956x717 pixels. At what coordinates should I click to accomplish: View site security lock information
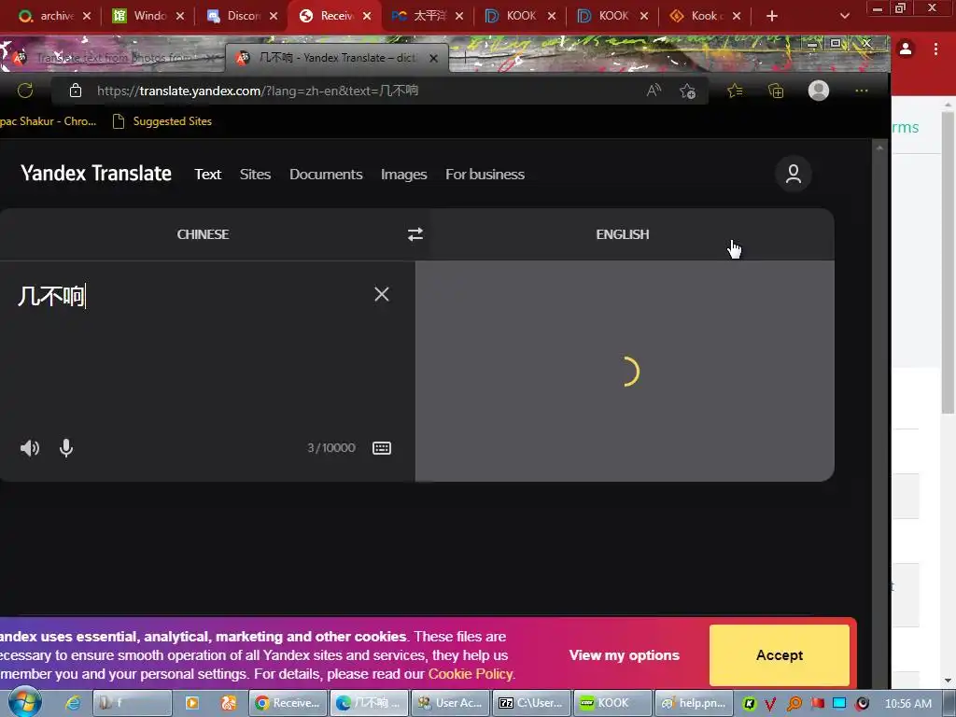click(76, 91)
